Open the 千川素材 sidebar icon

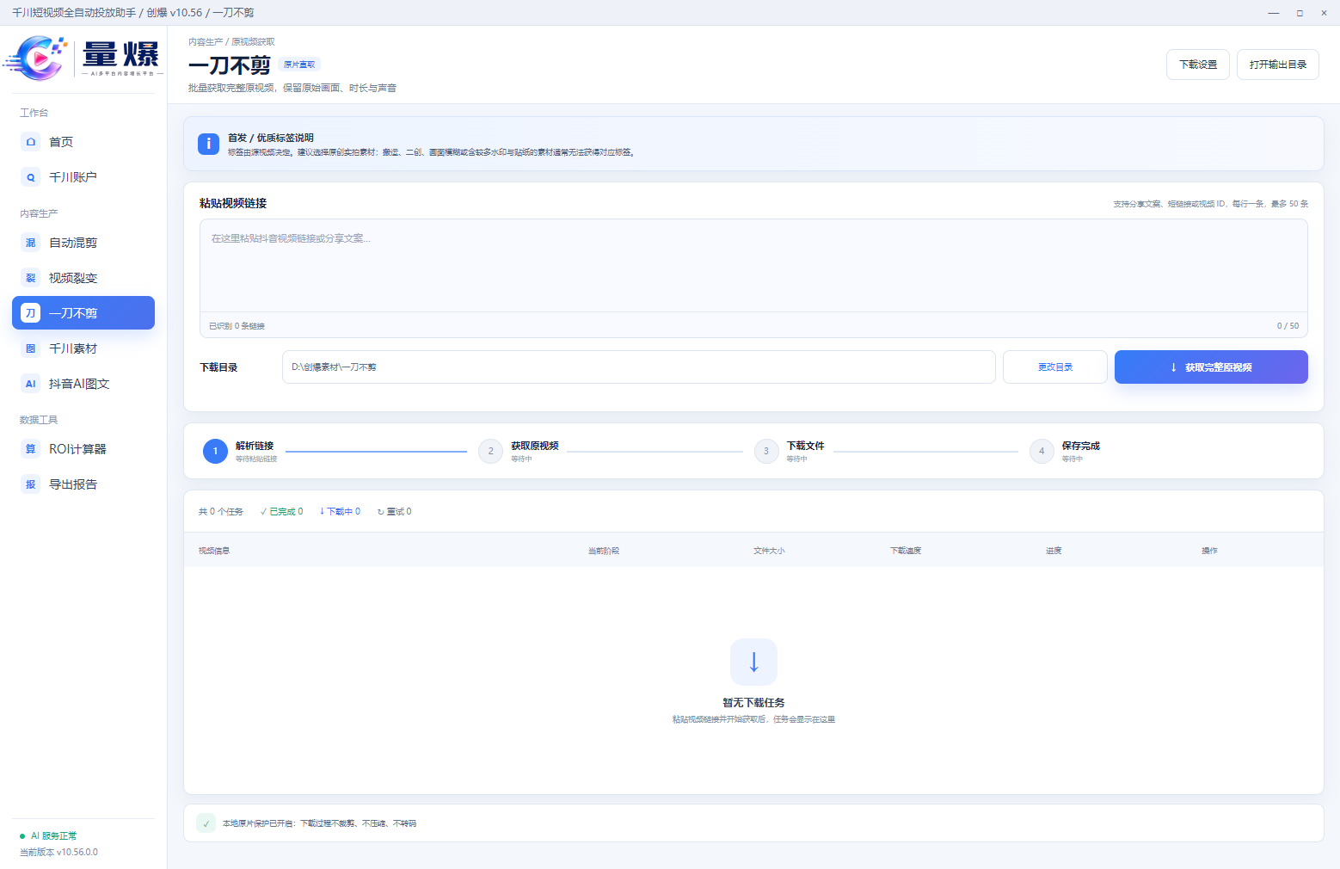[x=31, y=348]
